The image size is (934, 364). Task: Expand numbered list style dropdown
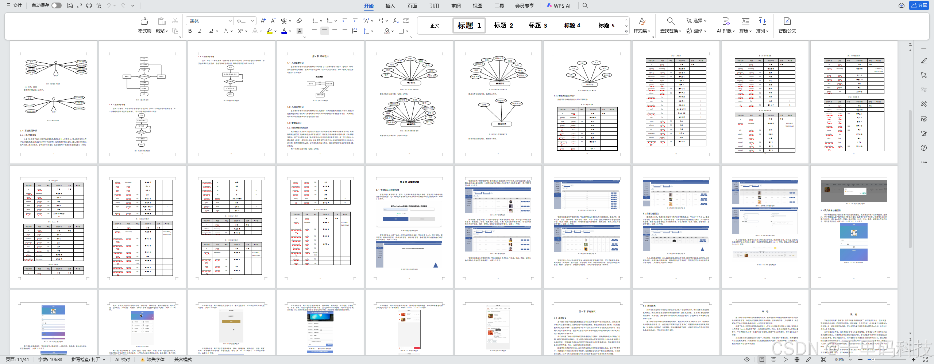click(336, 21)
